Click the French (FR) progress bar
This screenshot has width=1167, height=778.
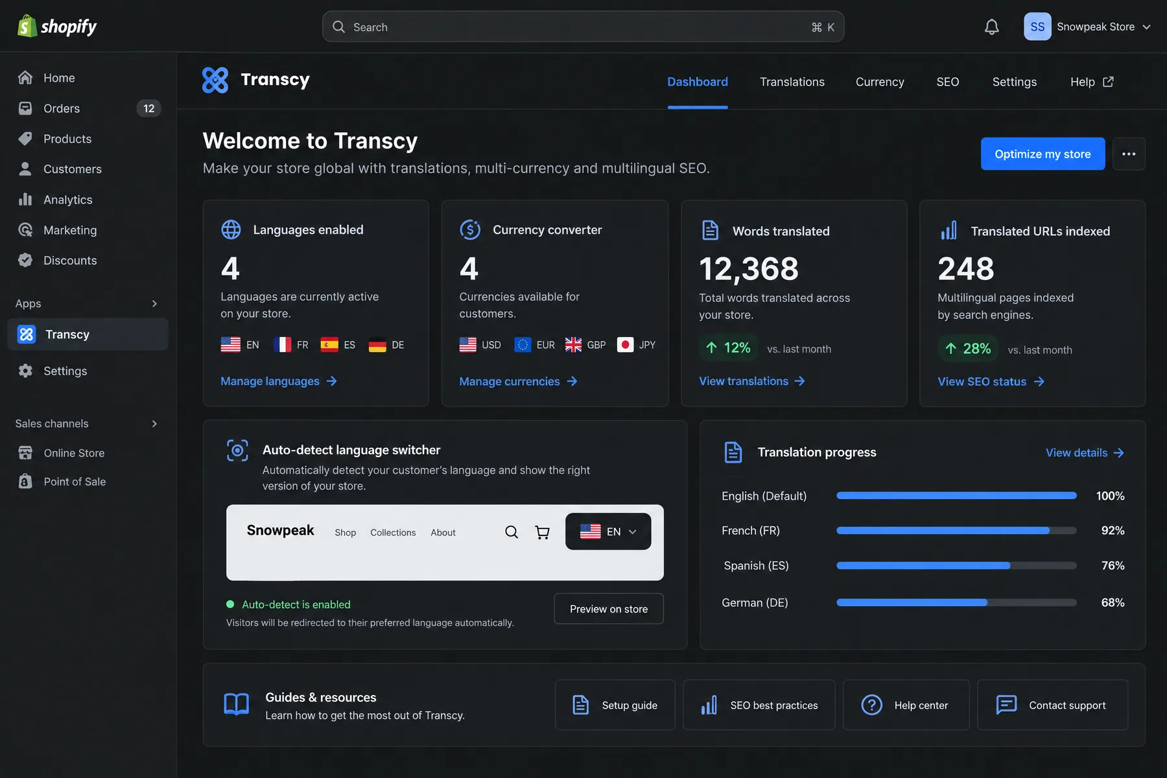tap(956, 530)
